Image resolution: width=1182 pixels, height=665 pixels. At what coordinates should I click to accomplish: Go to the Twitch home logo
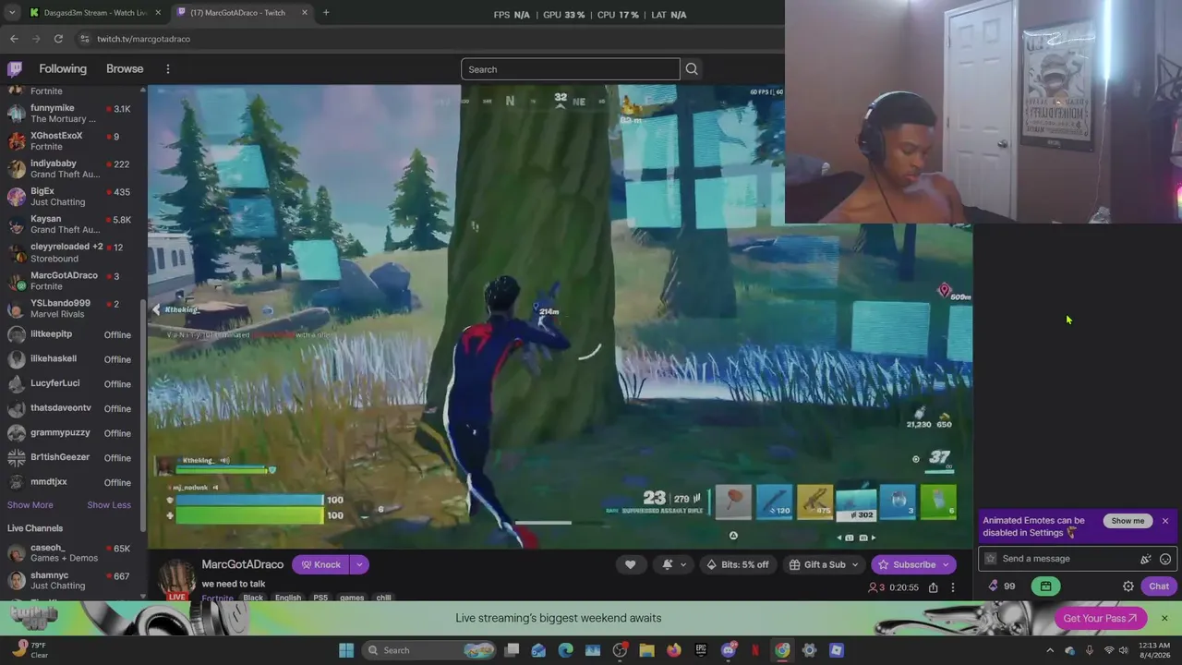coord(15,68)
